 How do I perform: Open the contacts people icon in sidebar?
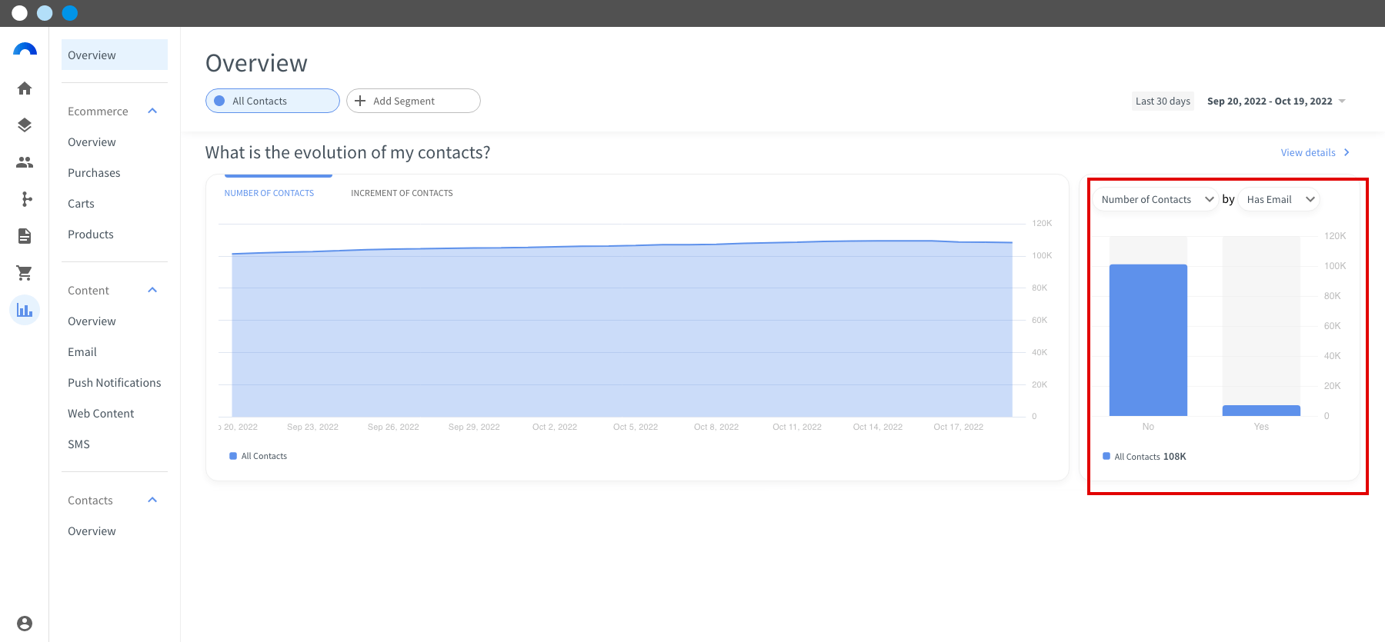tap(25, 162)
